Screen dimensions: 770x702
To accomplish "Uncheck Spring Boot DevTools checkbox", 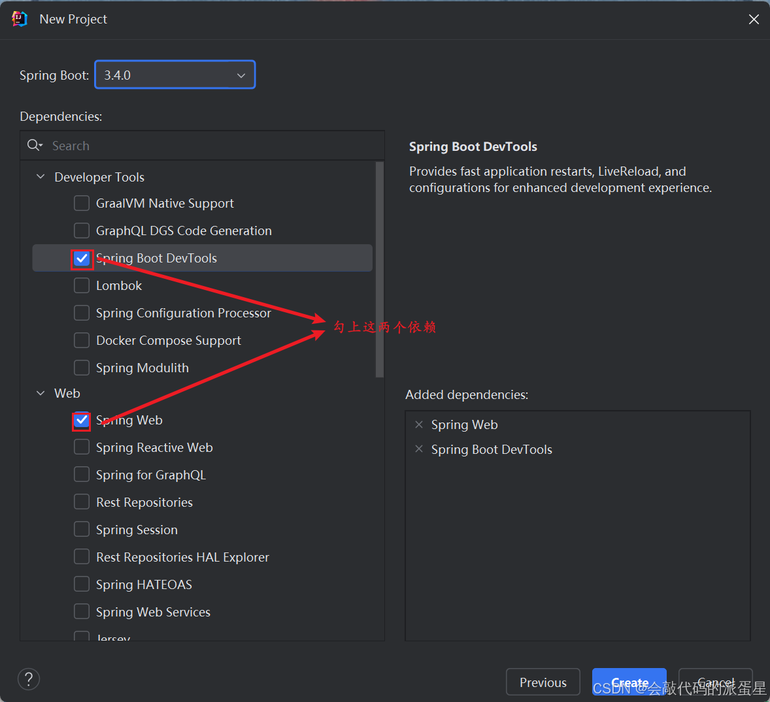I will [x=82, y=258].
